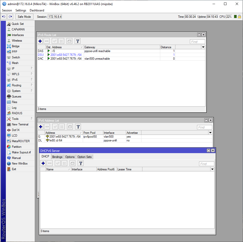Open Partition settings
243x242 pixels.
tap(20, 147)
